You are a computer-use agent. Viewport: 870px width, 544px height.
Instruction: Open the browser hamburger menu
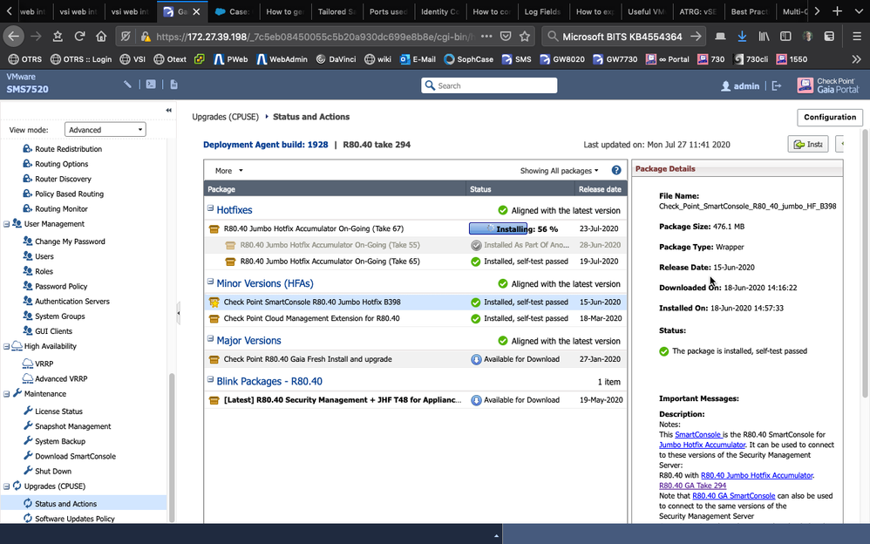coord(857,36)
